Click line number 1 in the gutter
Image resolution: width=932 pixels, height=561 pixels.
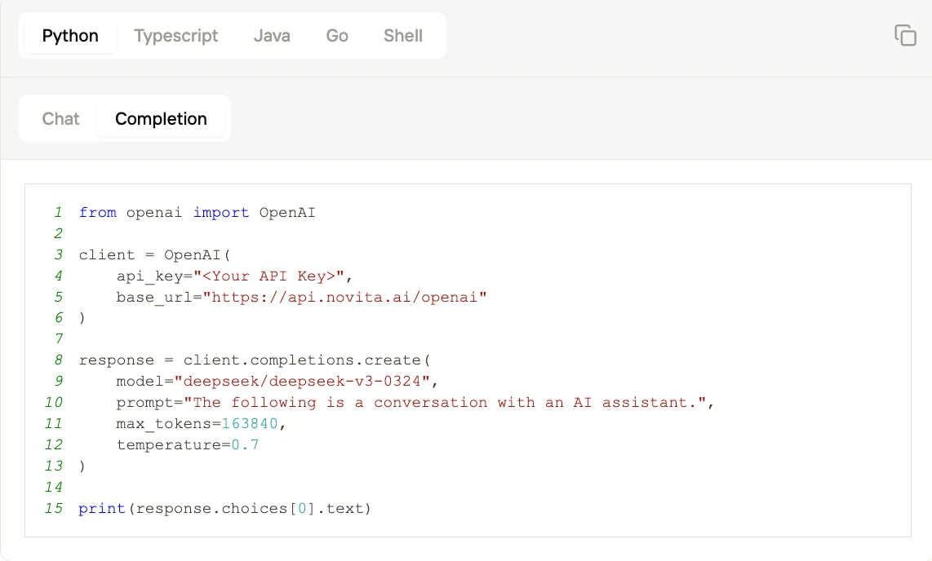(x=58, y=213)
